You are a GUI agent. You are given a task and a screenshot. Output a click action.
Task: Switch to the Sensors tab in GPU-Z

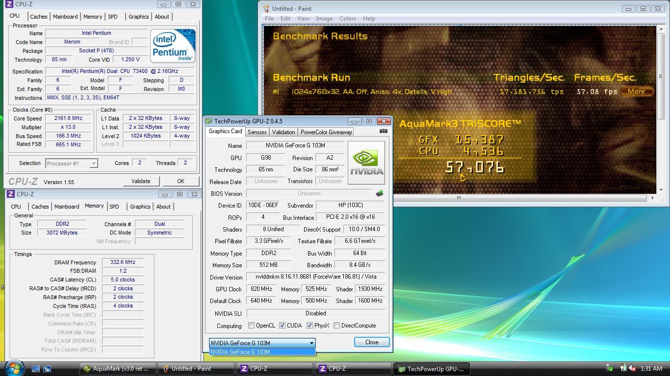(x=257, y=132)
